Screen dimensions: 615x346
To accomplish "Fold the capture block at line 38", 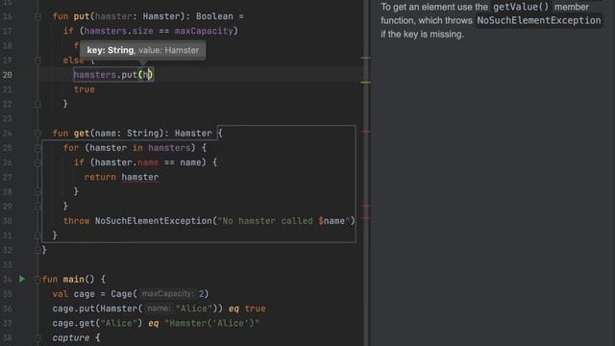I will (37, 337).
